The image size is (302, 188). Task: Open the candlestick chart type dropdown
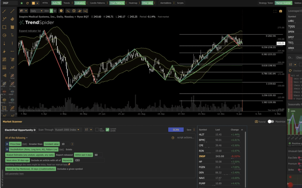24,11
